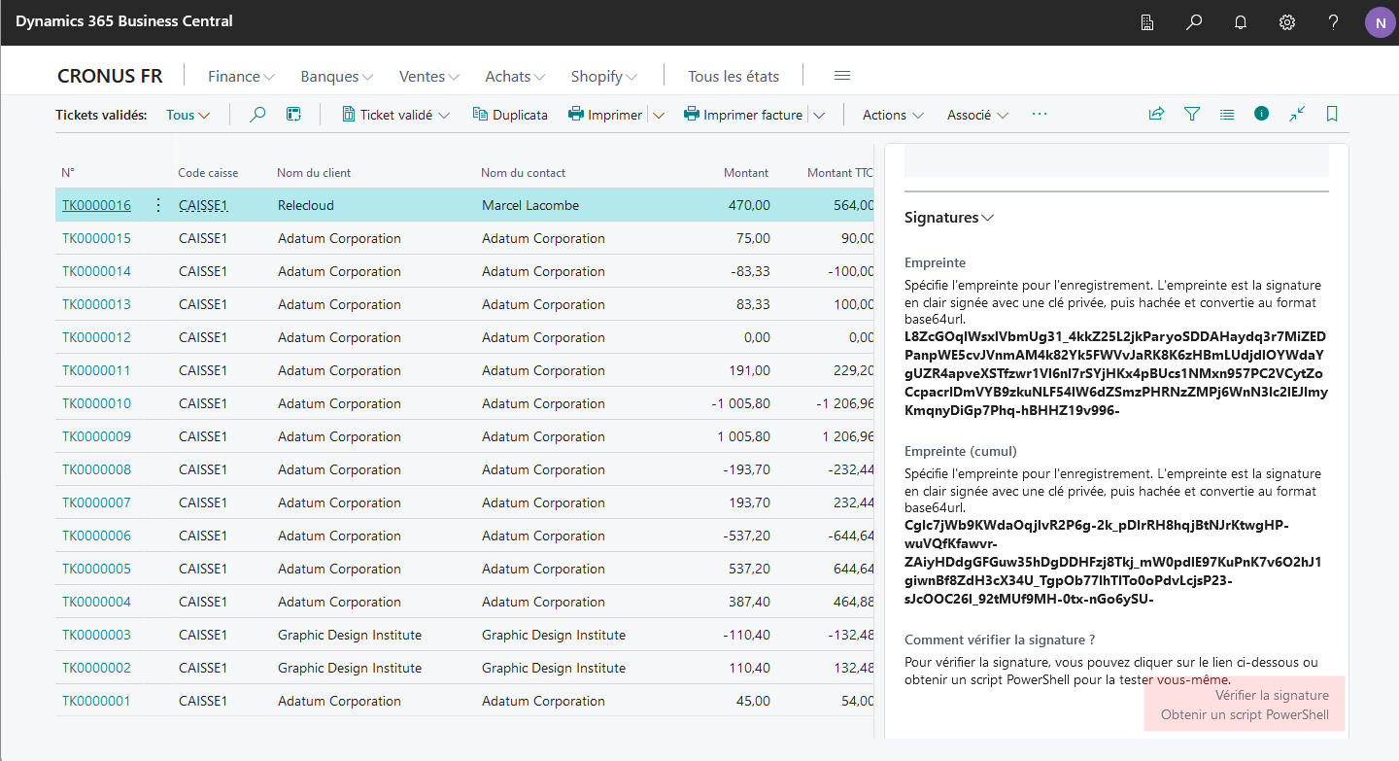
Task: Open ticket TK0000012
Action: click(96, 337)
